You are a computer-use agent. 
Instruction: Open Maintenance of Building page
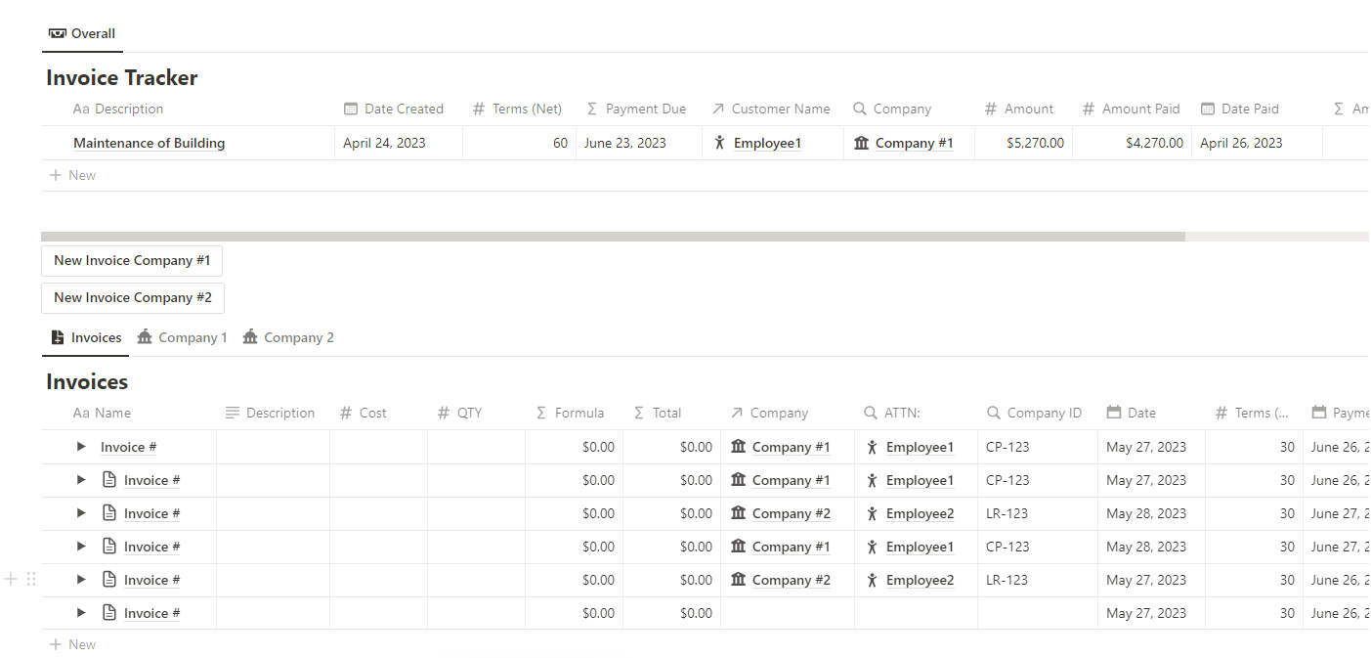pos(149,143)
